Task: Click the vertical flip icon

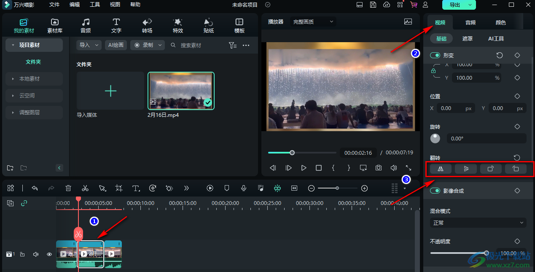Action: click(465, 169)
